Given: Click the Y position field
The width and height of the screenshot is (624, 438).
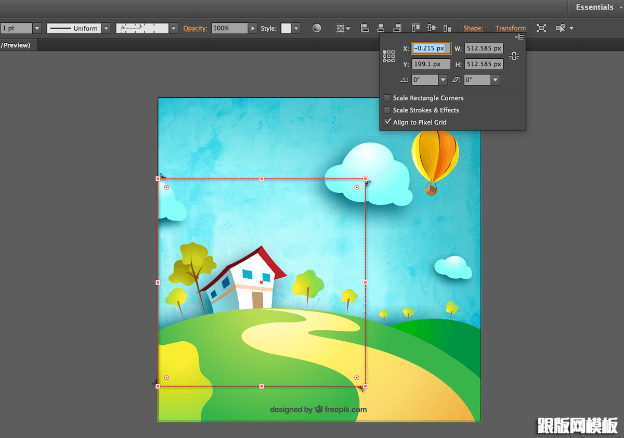Looking at the screenshot, I should [x=431, y=64].
